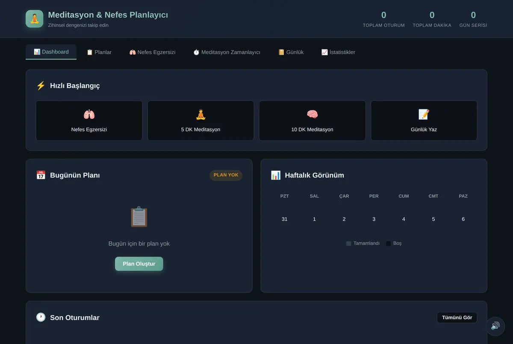
Task: Open the Nefes Egzersizi tab
Action: (x=152, y=52)
